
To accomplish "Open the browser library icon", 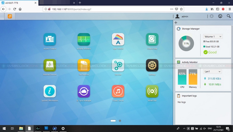I will 212,9.
